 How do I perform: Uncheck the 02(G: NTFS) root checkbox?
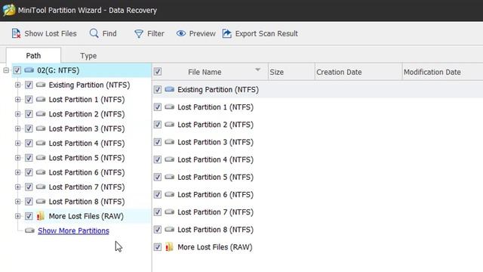pyautogui.click(x=17, y=70)
